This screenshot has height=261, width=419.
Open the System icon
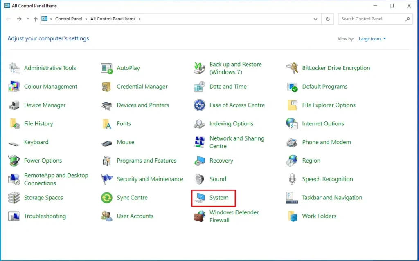click(199, 198)
